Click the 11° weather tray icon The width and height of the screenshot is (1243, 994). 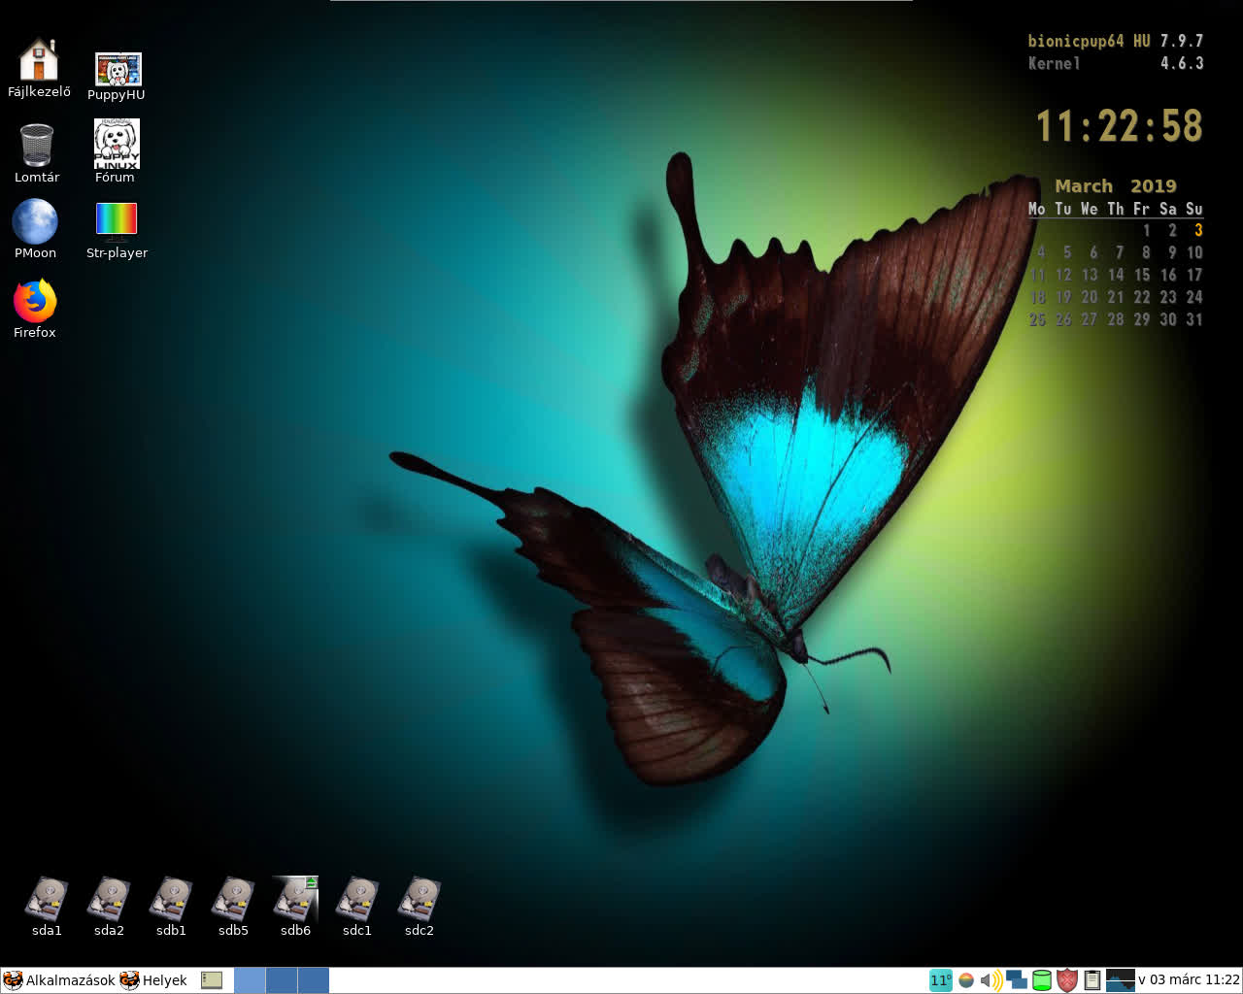tap(941, 980)
